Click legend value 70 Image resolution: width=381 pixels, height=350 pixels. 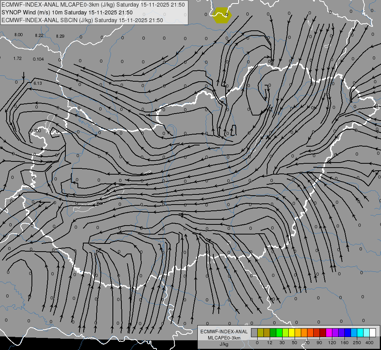point(307,343)
